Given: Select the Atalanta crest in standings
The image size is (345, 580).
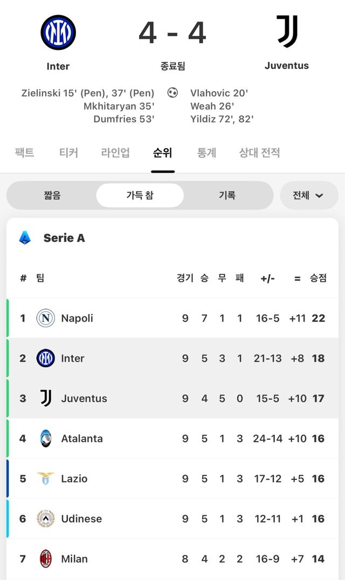Looking at the screenshot, I should tap(46, 438).
